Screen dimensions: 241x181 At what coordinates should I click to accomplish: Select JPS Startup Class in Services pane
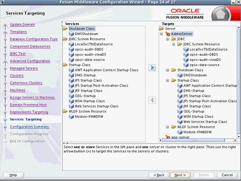pos(88,81)
